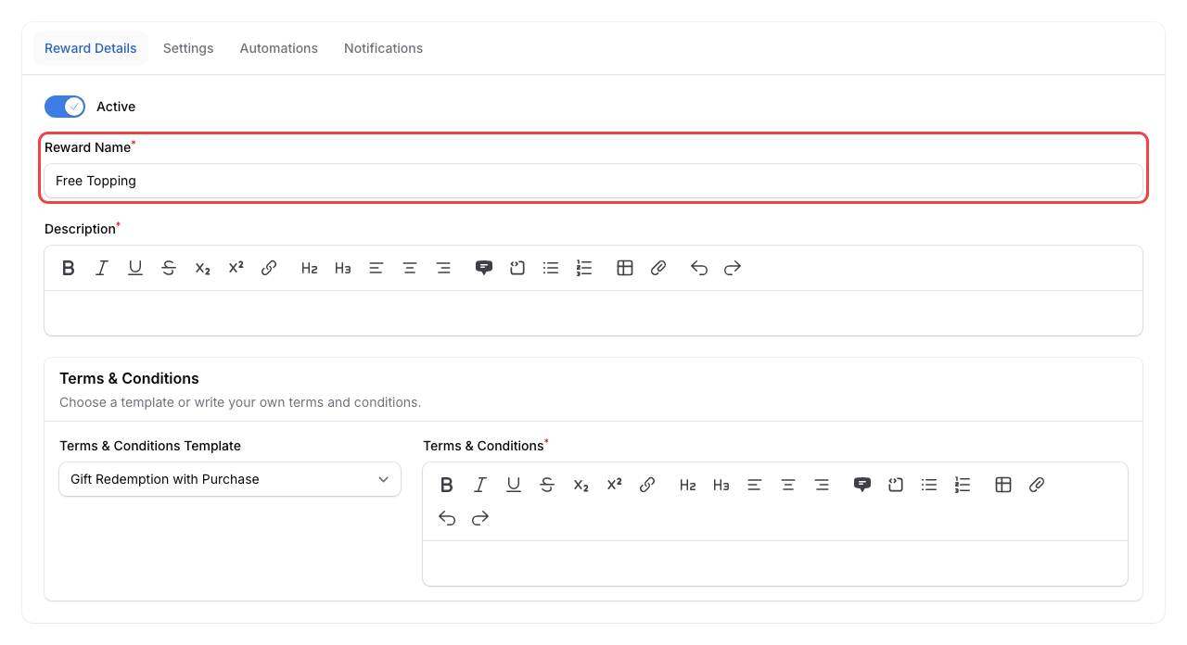Viewport: 1187px width, 645px height.
Task: Select the bullet list icon in Terms editor
Action: click(x=928, y=484)
